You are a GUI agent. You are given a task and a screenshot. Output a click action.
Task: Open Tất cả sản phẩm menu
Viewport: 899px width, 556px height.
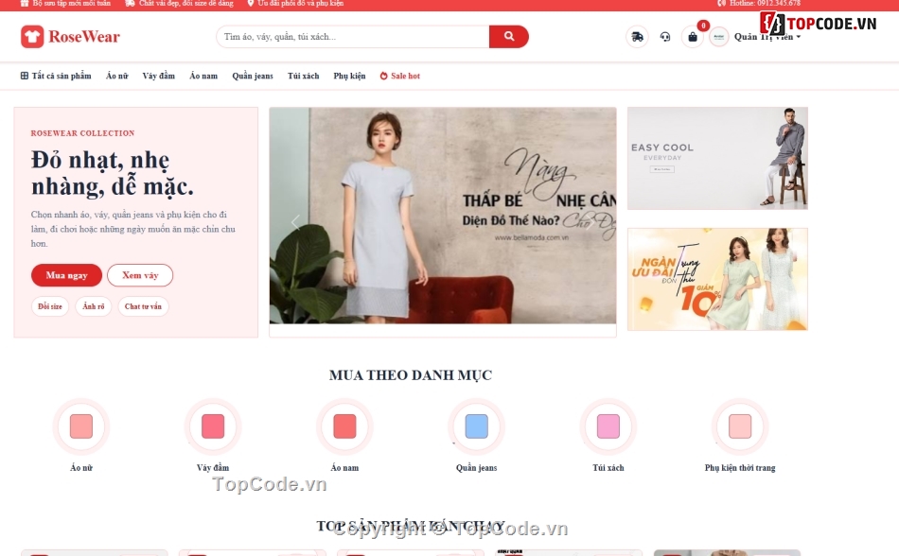(x=56, y=76)
